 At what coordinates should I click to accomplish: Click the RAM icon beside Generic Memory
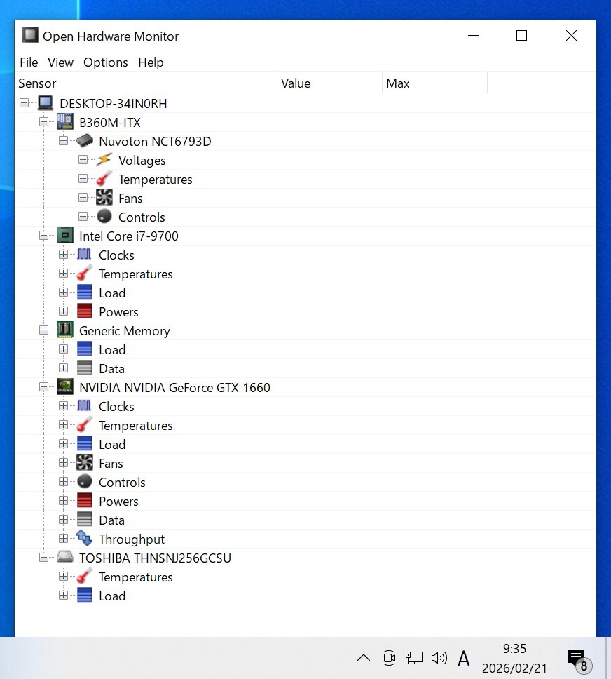[65, 330]
